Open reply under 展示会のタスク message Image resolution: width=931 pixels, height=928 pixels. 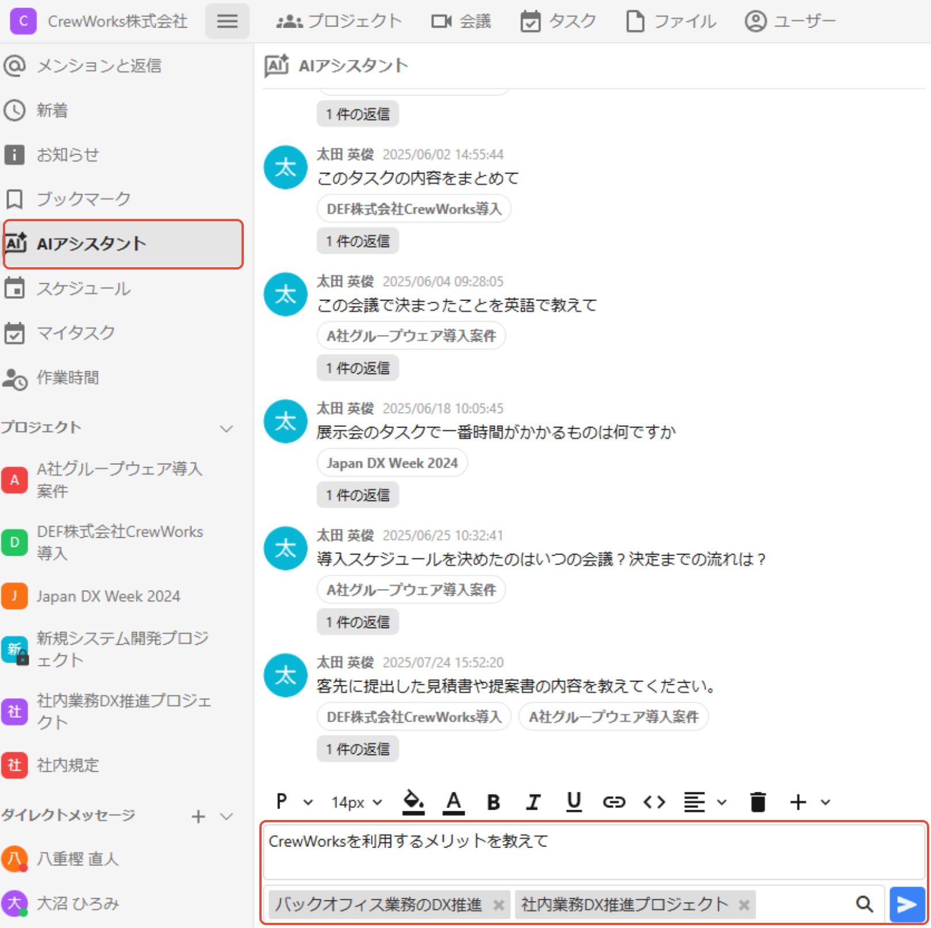coord(358,495)
